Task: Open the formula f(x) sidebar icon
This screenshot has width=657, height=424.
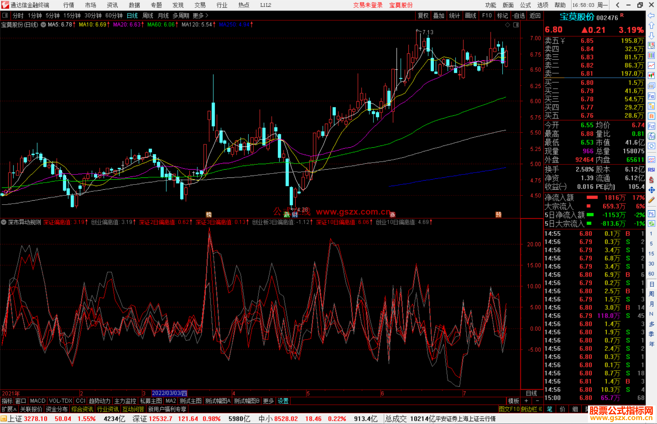Action: click(651, 136)
